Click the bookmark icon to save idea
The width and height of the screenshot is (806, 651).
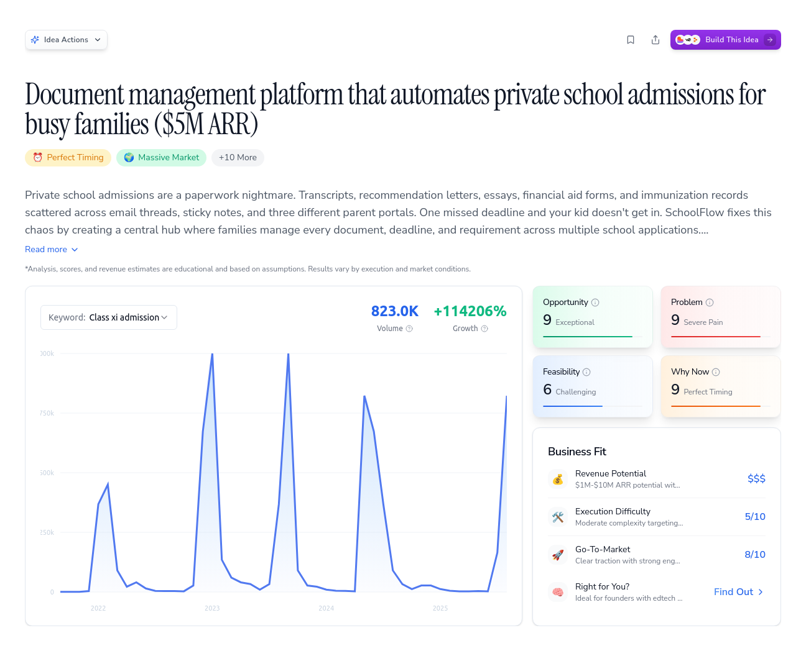[x=631, y=40]
